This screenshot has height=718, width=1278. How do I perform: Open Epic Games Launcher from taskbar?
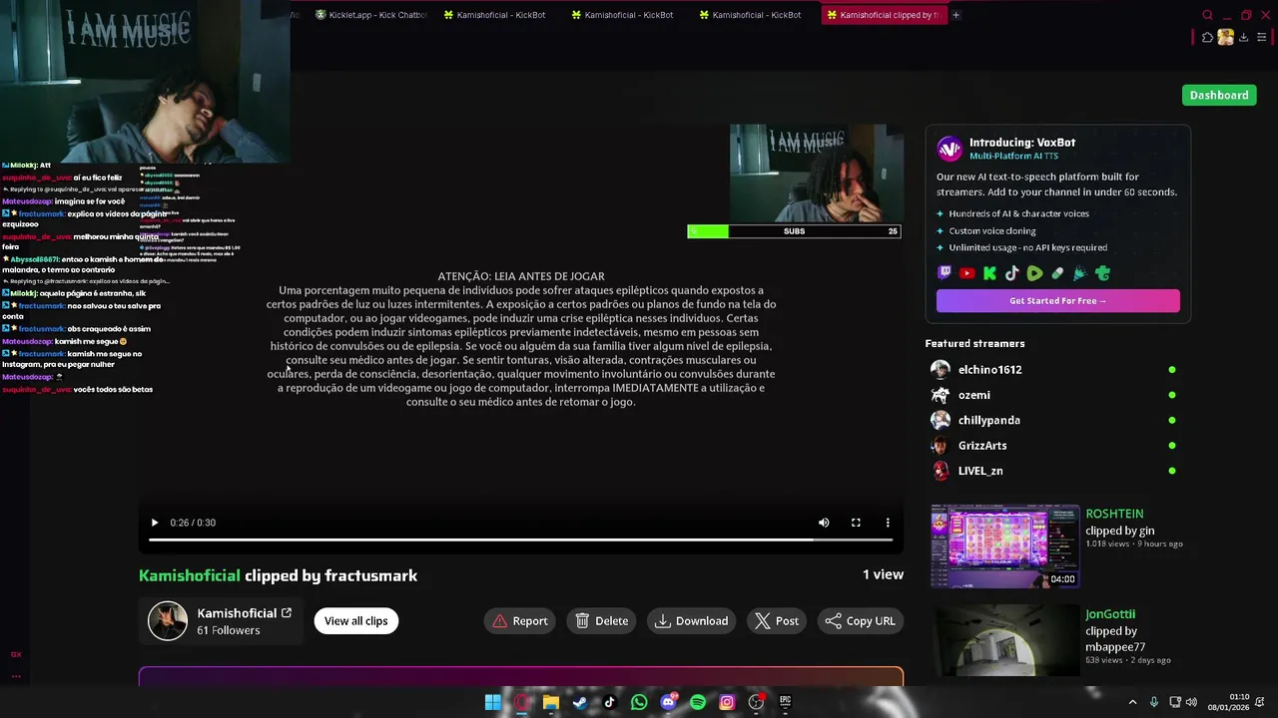[x=786, y=702]
